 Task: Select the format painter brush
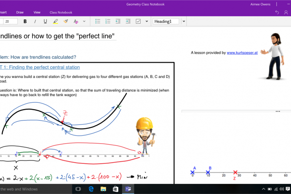point(66,21)
